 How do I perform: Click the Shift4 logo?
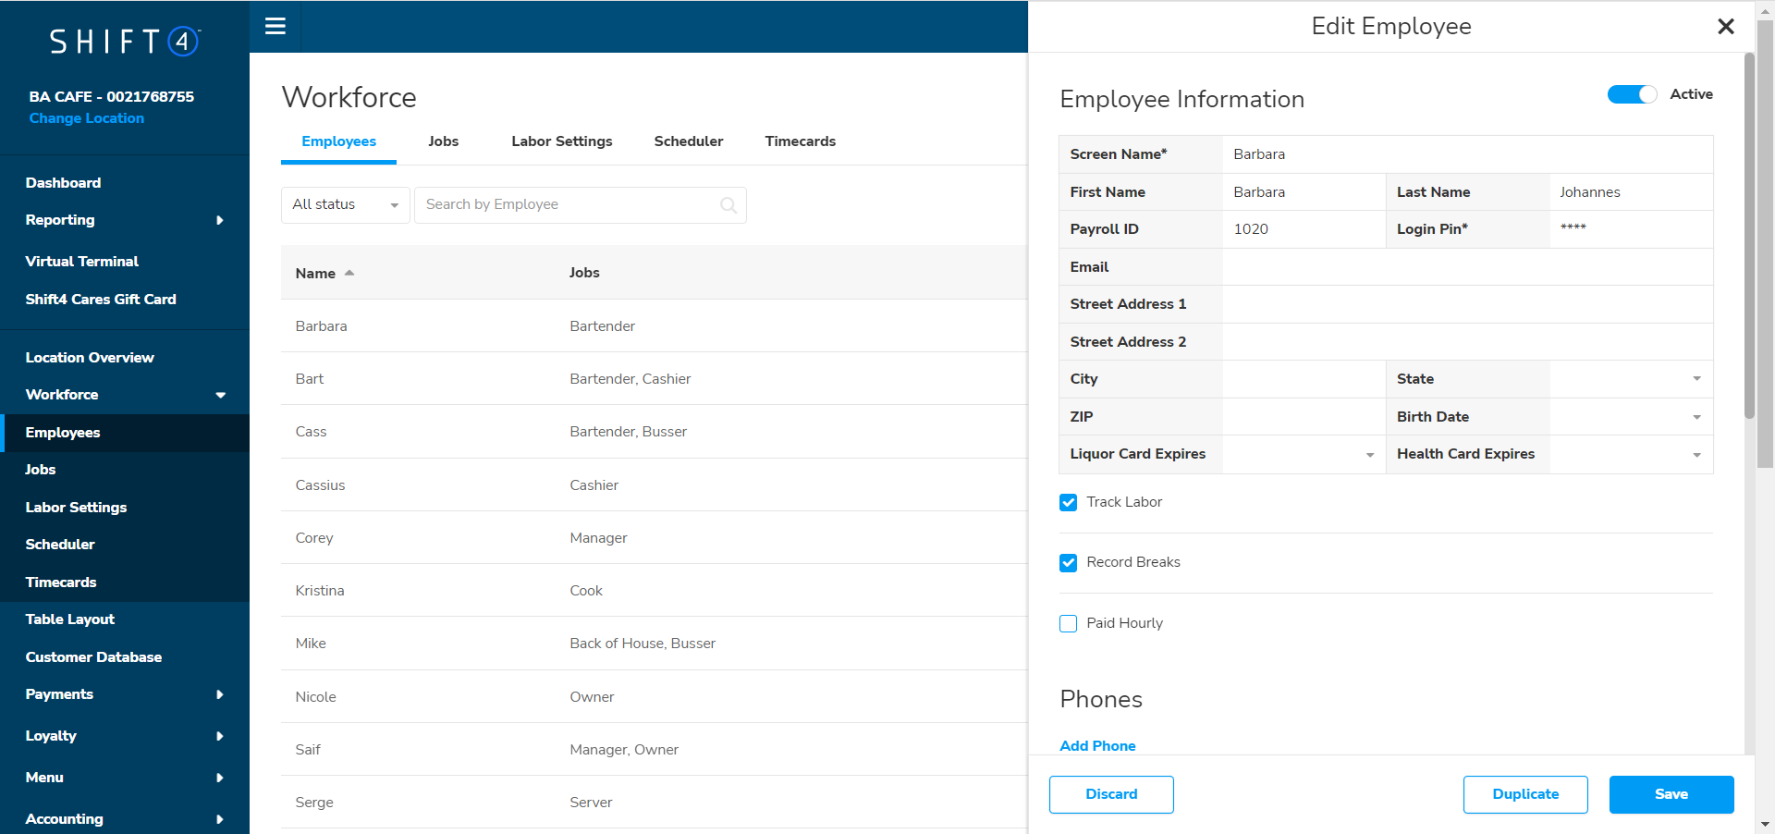(x=125, y=42)
